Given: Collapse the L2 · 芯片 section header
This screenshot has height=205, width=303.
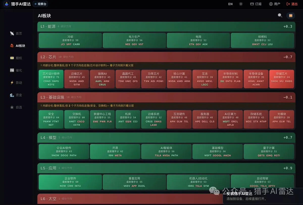Looking at the screenshot, I should (x=166, y=57).
